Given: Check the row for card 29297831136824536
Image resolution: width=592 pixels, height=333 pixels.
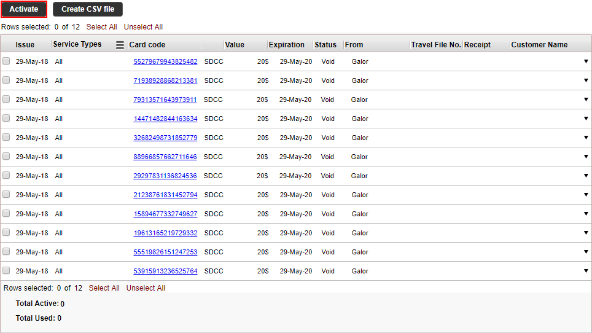Looking at the screenshot, I should 6,175.
